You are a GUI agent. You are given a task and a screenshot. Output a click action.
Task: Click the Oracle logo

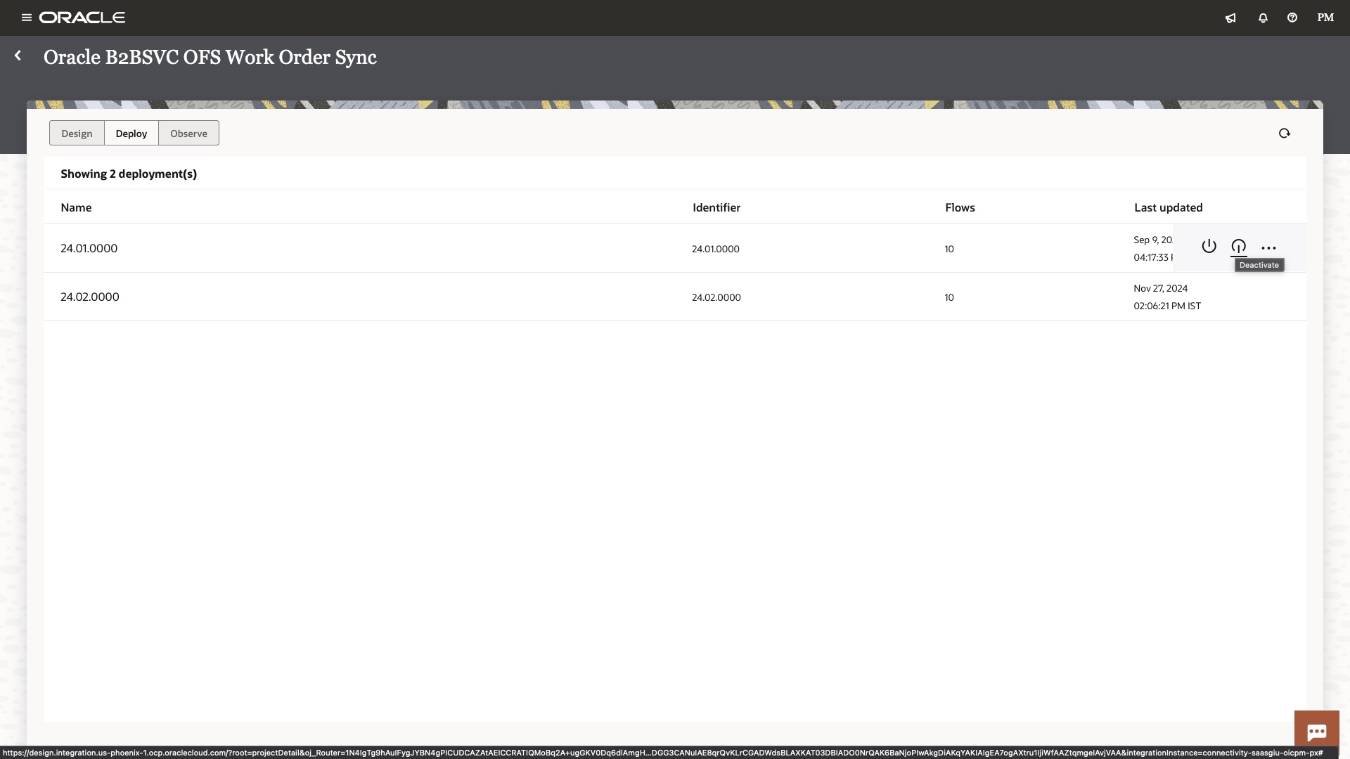83,18
